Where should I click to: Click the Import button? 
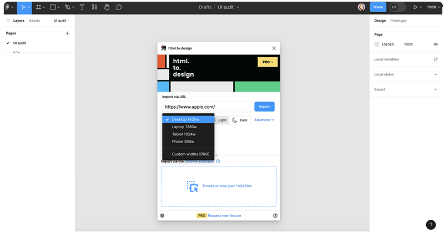click(264, 107)
